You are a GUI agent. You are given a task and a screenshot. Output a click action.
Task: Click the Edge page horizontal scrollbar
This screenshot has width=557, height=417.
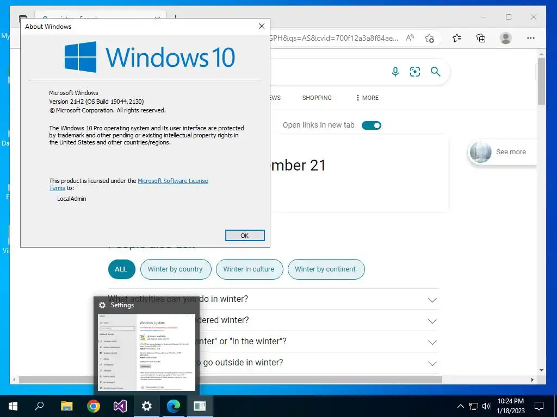(x=231, y=380)
